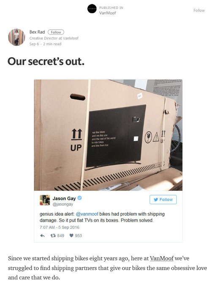
Task: Open the TV box tweet photo
Action: coord(108,135)
